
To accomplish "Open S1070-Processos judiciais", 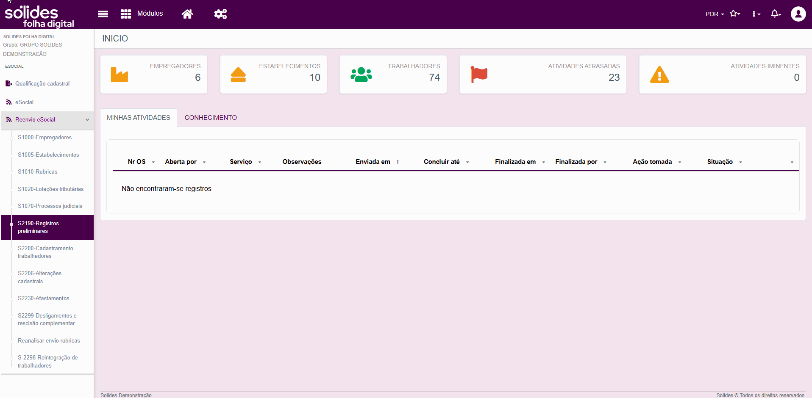I will pyautogui.click(x=50, y=206).
